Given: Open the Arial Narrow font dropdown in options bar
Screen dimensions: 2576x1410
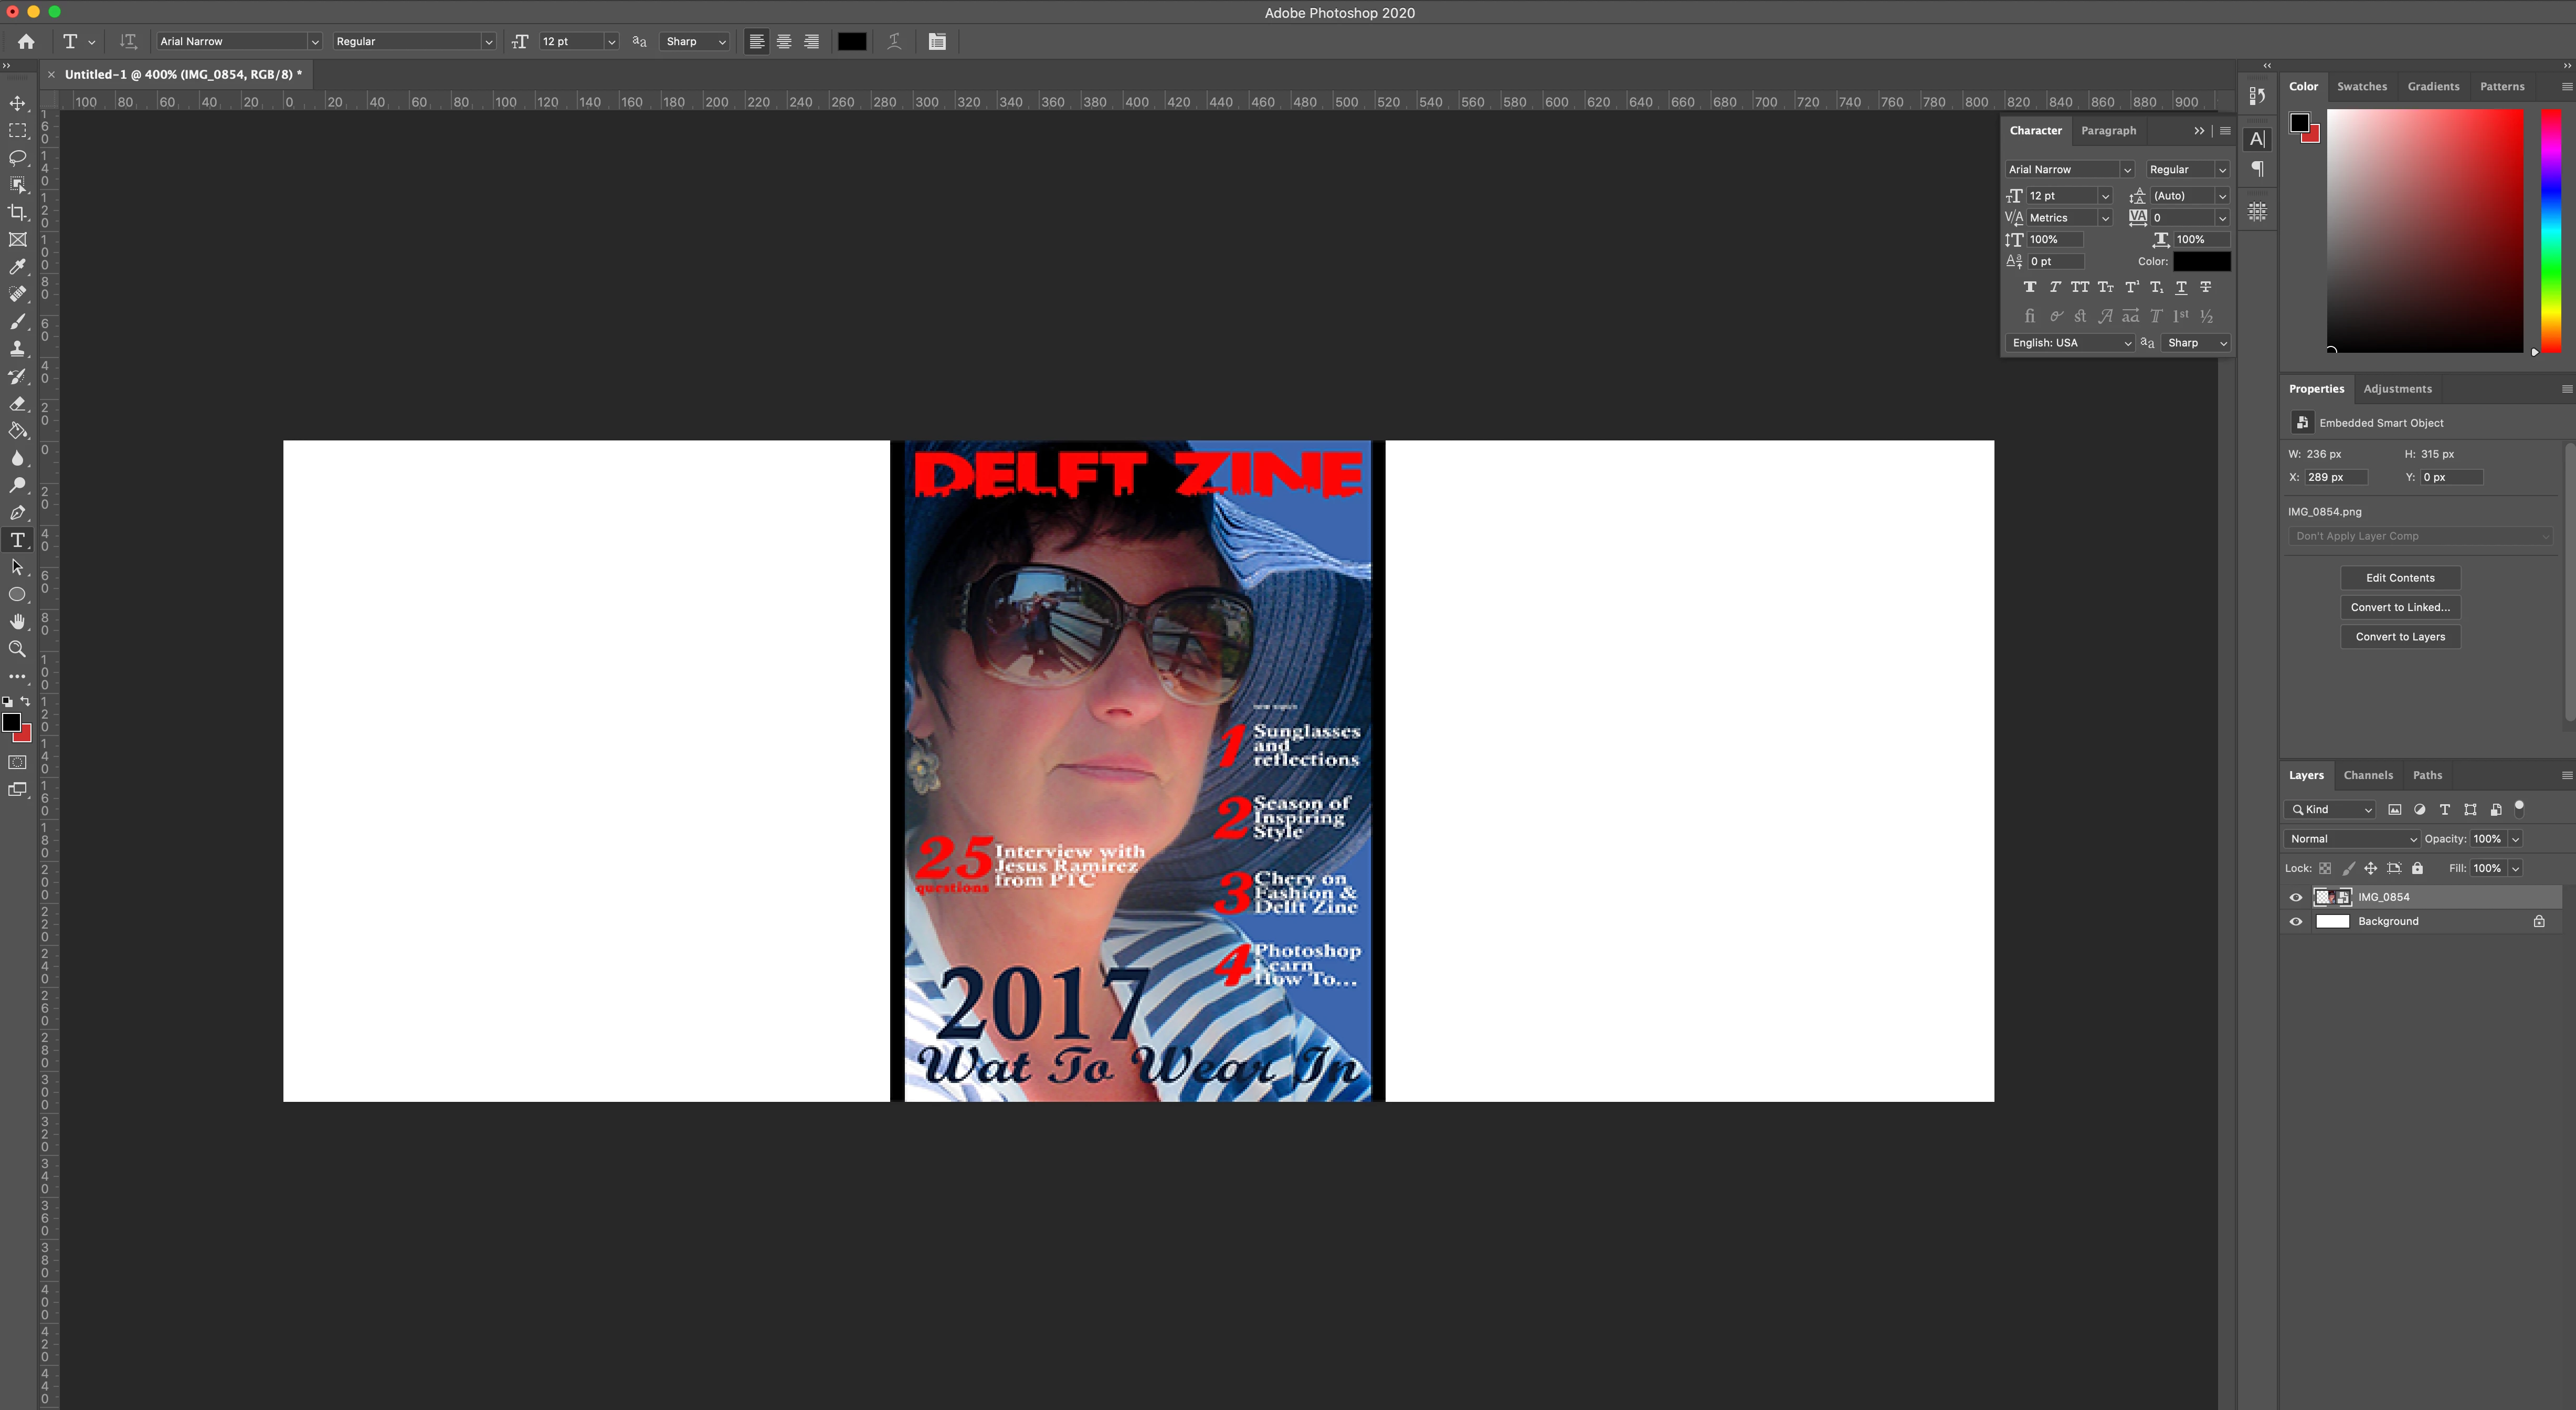Looking at the screenshot, I should click(x=314, y=42).
